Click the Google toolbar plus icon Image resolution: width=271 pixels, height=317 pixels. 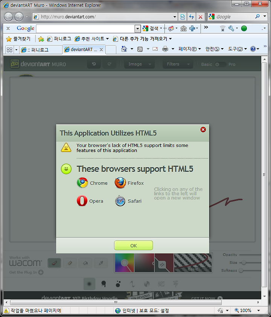click(192, 28)
